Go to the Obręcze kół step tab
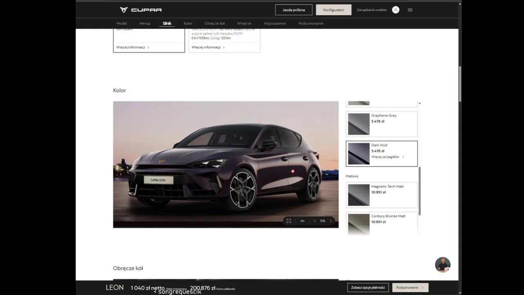 215,23
